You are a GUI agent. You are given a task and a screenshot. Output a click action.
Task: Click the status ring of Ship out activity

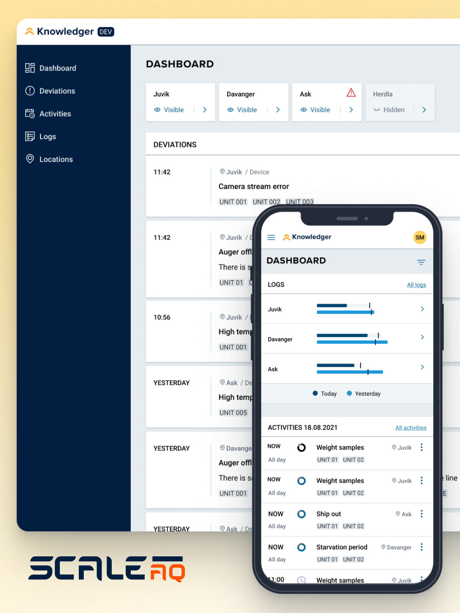[302, 514]
